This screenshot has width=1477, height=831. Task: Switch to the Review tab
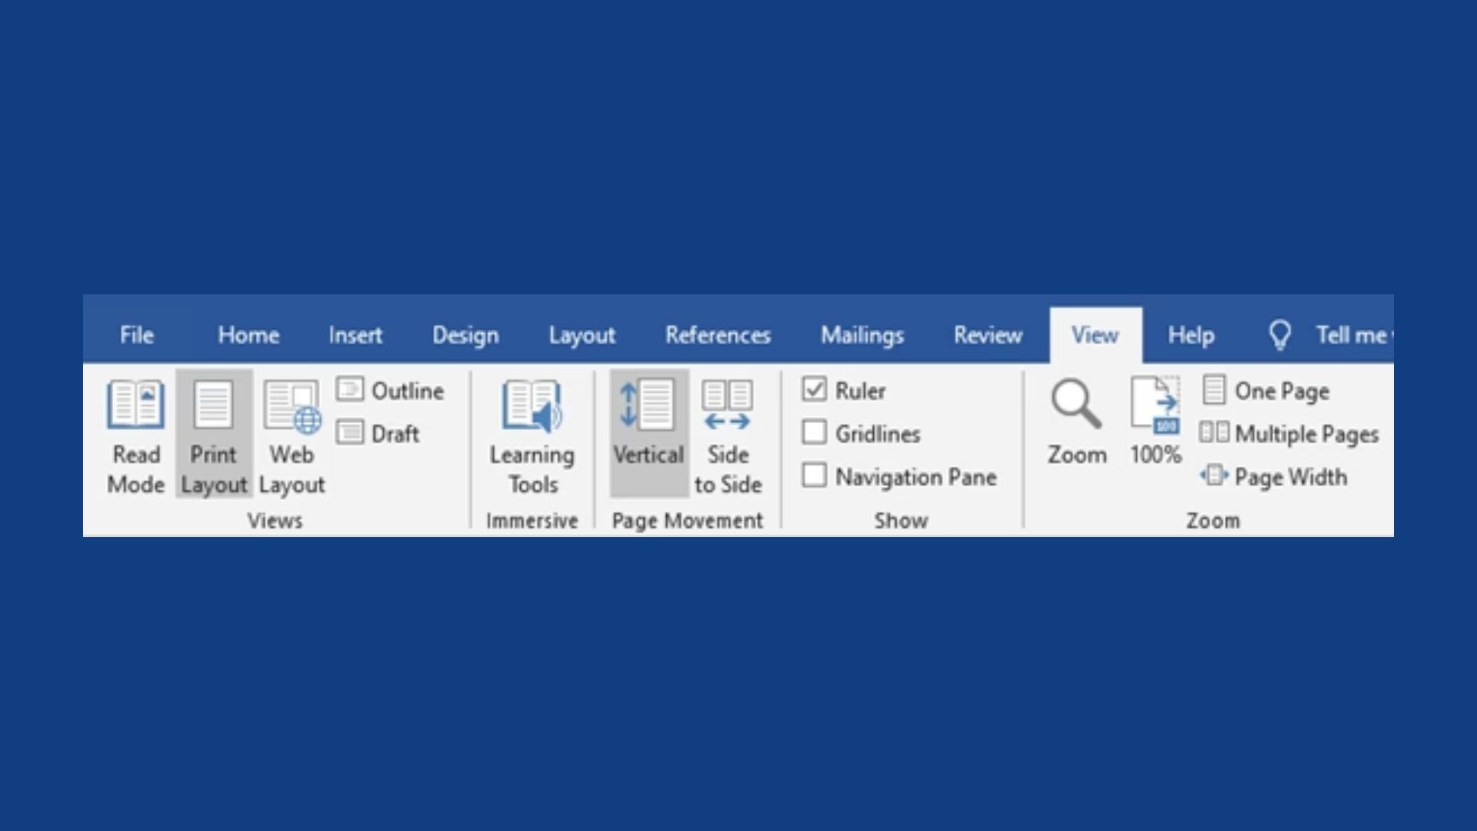pyautogui.click(x=989, y=335)
